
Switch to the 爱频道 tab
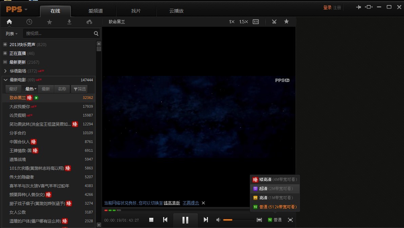[96, 11]
